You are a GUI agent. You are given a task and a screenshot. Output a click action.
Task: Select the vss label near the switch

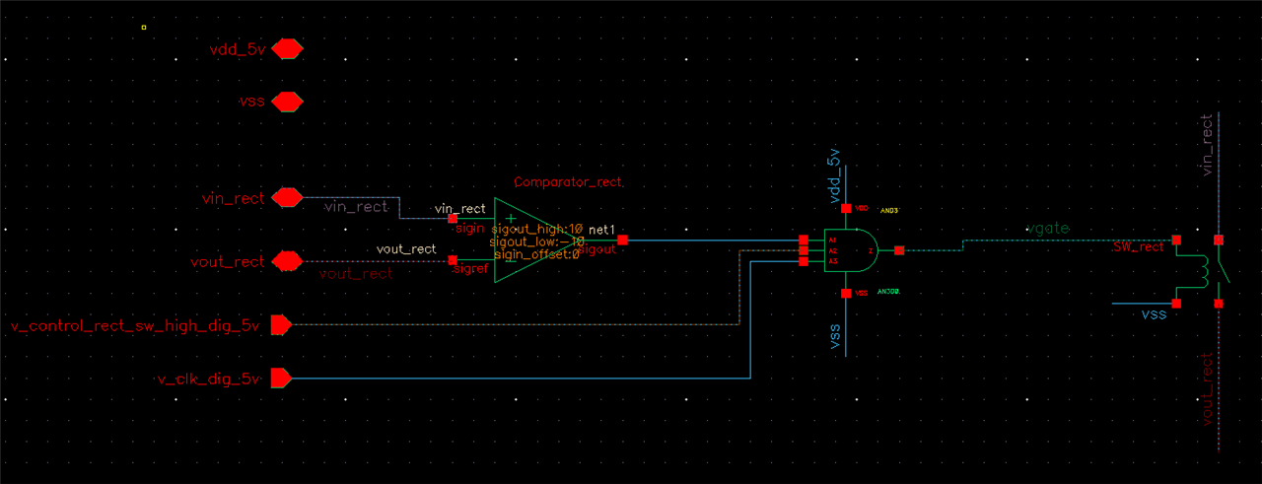[1154, 314]
